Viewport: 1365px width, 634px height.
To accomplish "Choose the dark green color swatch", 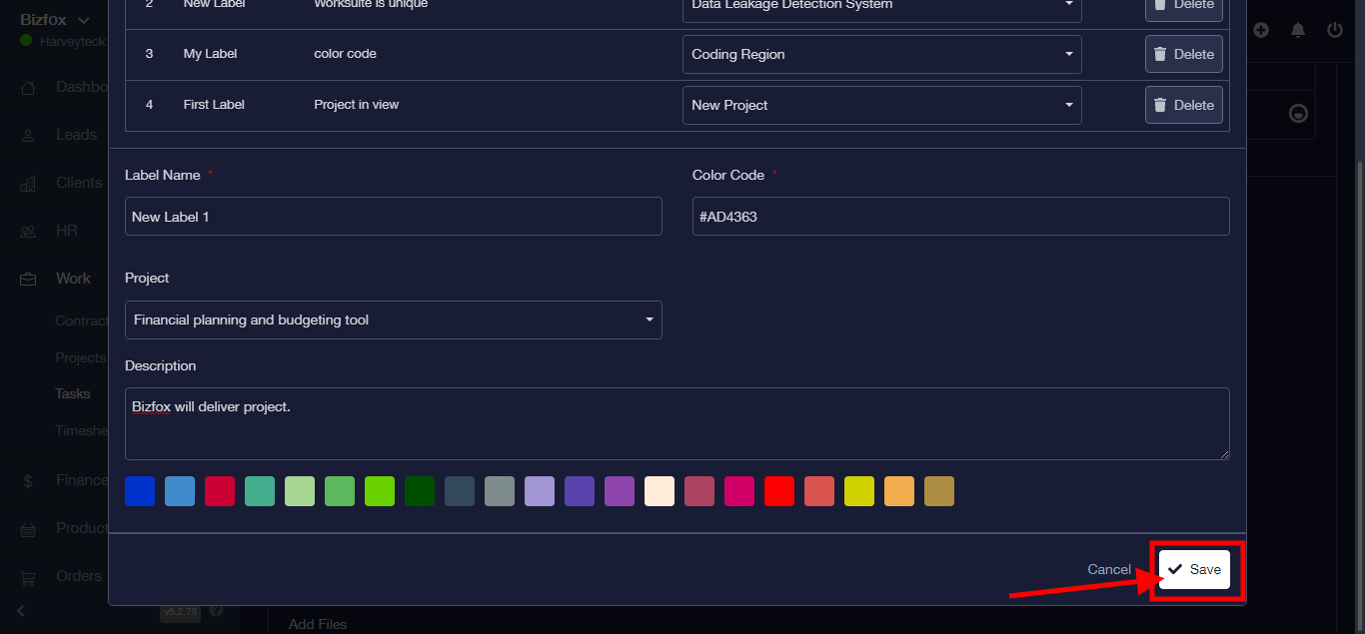I will pos(420,491).
